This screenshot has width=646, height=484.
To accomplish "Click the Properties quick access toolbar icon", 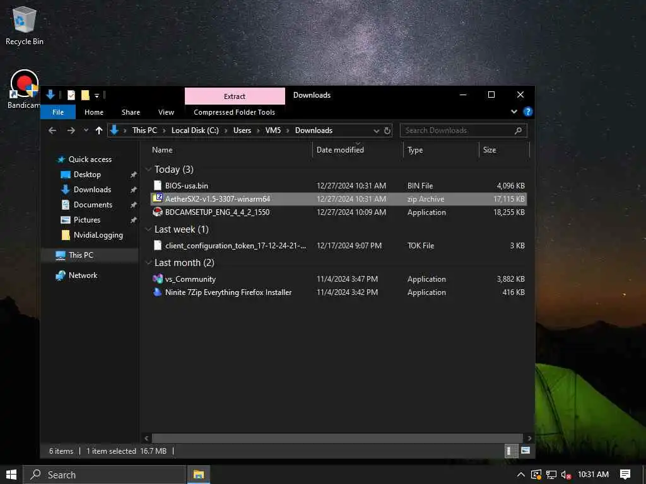I will (71, 95).
